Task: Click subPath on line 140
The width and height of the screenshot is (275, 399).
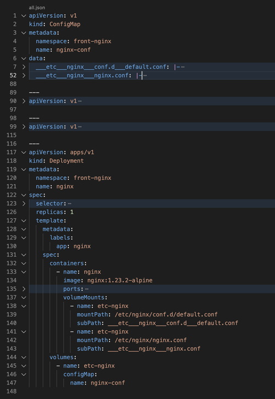Action: pyautogui.click(x=157, y=323)
